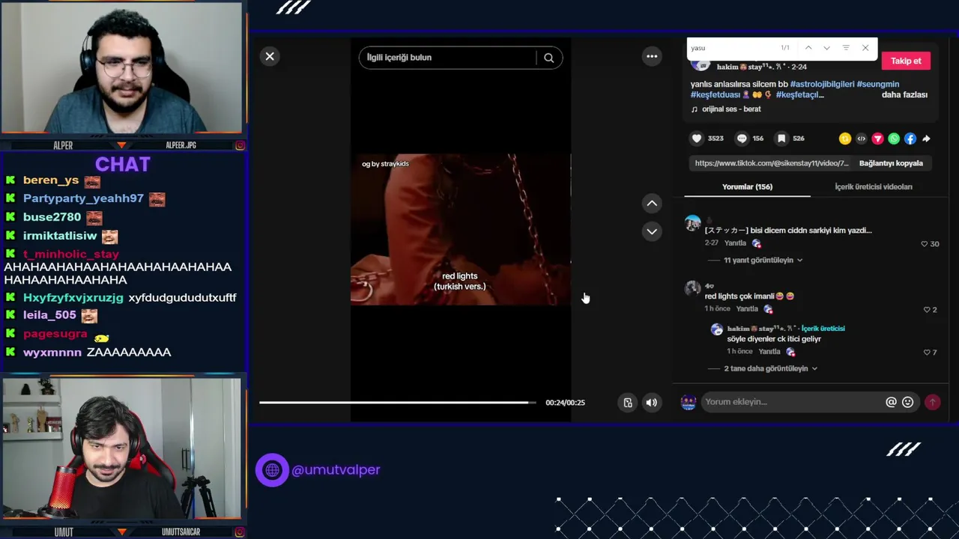This screenshot has height=539, width=959.
Task: Click the TikTok video URL field
Action: click(771, 163)
